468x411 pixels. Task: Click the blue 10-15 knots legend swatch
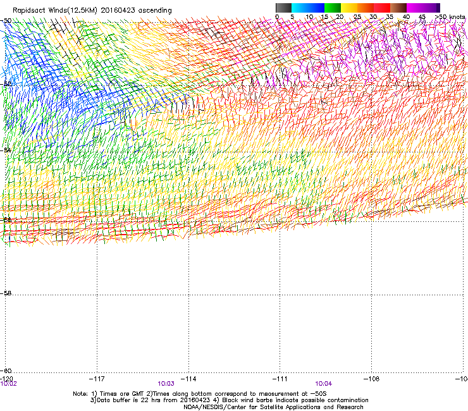click(x=316, y=8)
